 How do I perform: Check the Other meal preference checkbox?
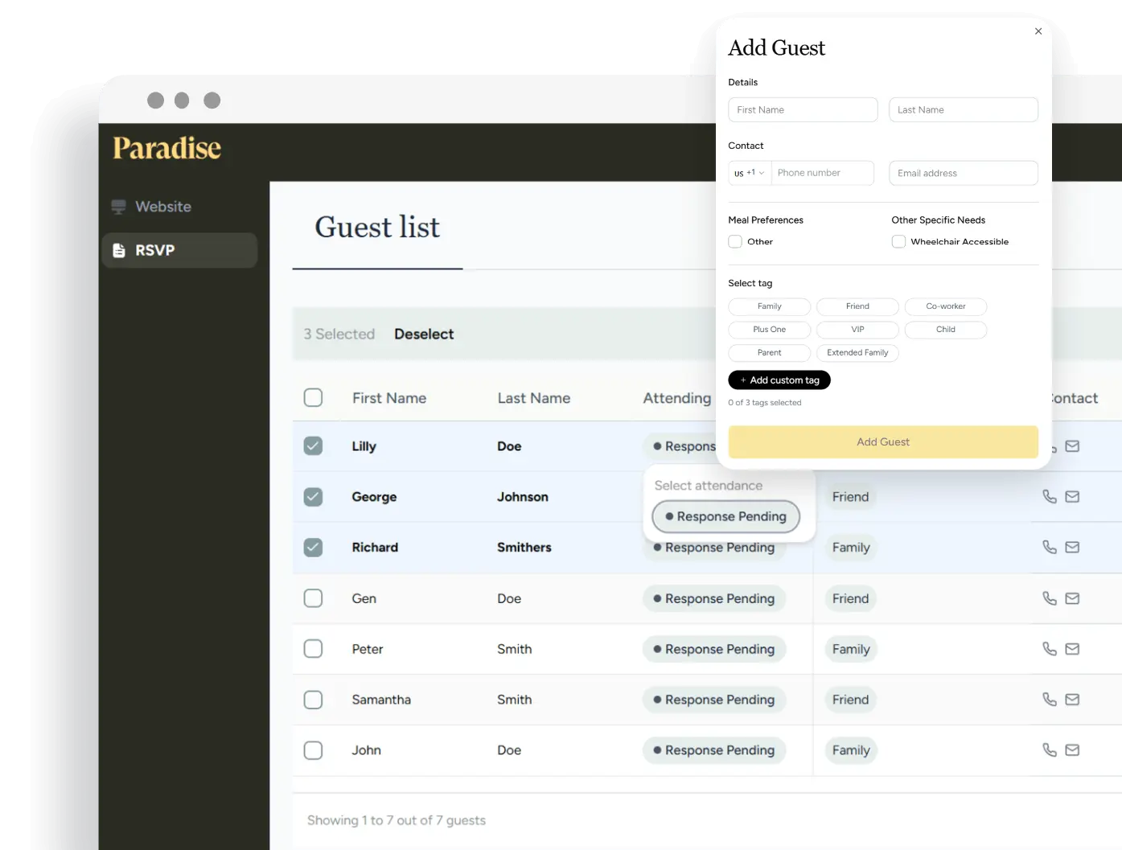tap(735, 241)
